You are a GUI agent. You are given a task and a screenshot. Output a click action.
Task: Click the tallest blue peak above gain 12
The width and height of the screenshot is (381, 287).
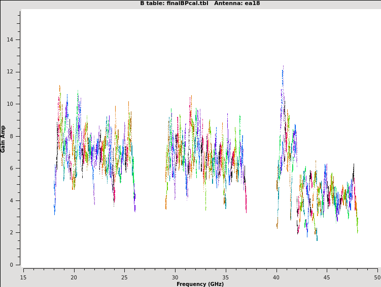pyautogui.click(x=283, y=67)
